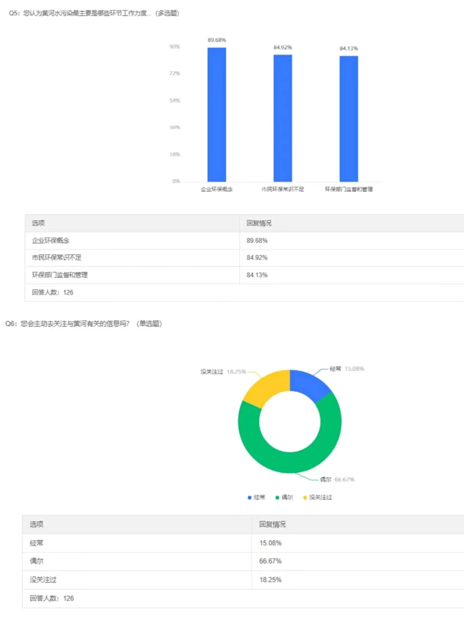Screen dimensions: 464x619
Task: Toggle 偶尔 legend text below donut chart
Action: (x=287, y=497)
